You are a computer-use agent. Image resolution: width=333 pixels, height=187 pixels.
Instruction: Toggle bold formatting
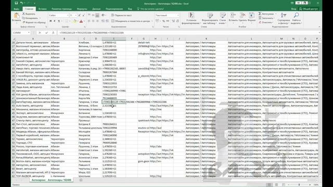tap(50, 21)
